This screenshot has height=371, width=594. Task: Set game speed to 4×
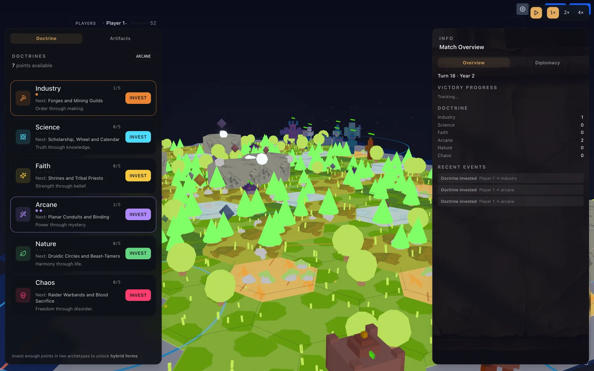(x=581, y=13)
